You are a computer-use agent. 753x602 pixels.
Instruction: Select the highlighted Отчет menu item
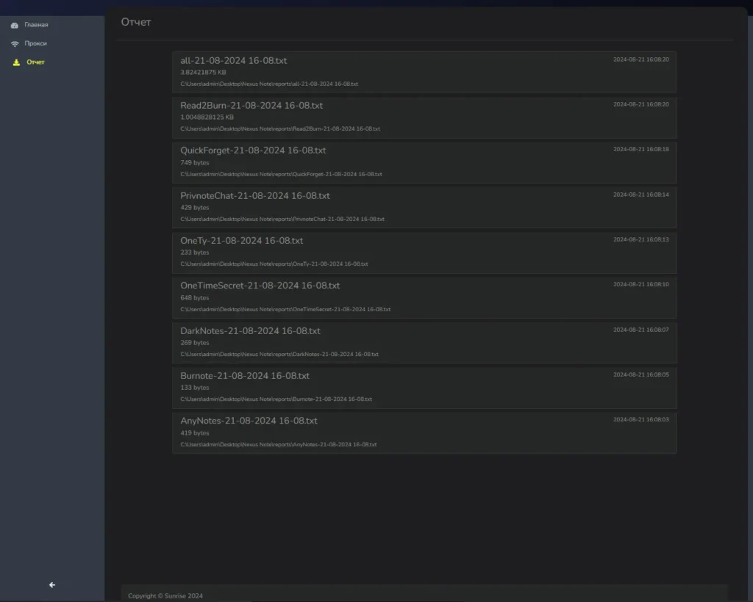[35, 62]
